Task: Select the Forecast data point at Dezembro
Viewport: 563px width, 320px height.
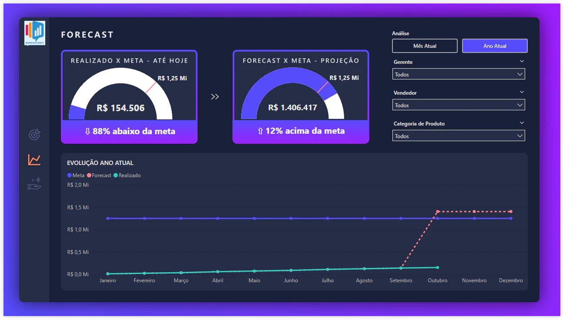Action: pyautogui.click(x=511, y=211)
